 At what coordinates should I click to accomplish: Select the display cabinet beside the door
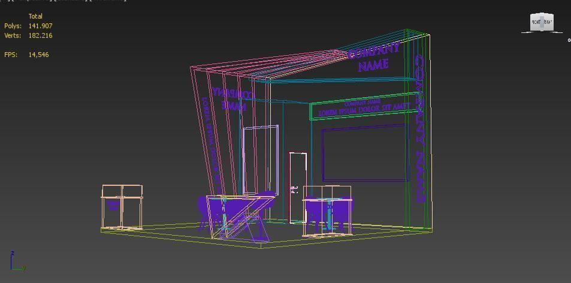327,210
